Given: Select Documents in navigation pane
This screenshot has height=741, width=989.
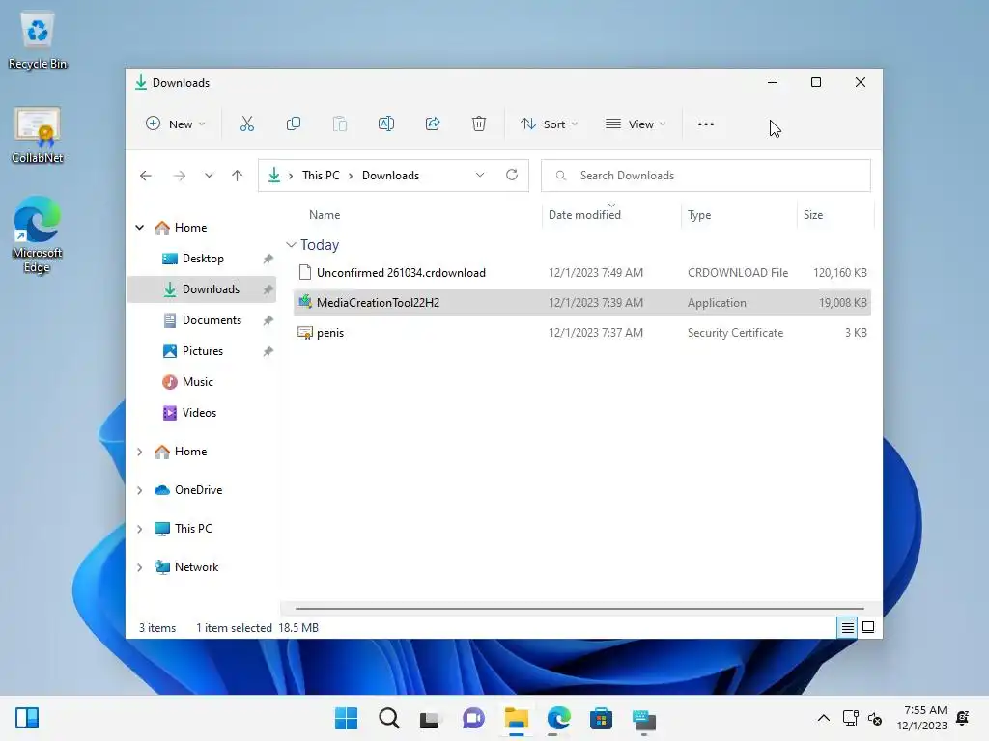Looking at the screenshot, I should click(202, 320).
